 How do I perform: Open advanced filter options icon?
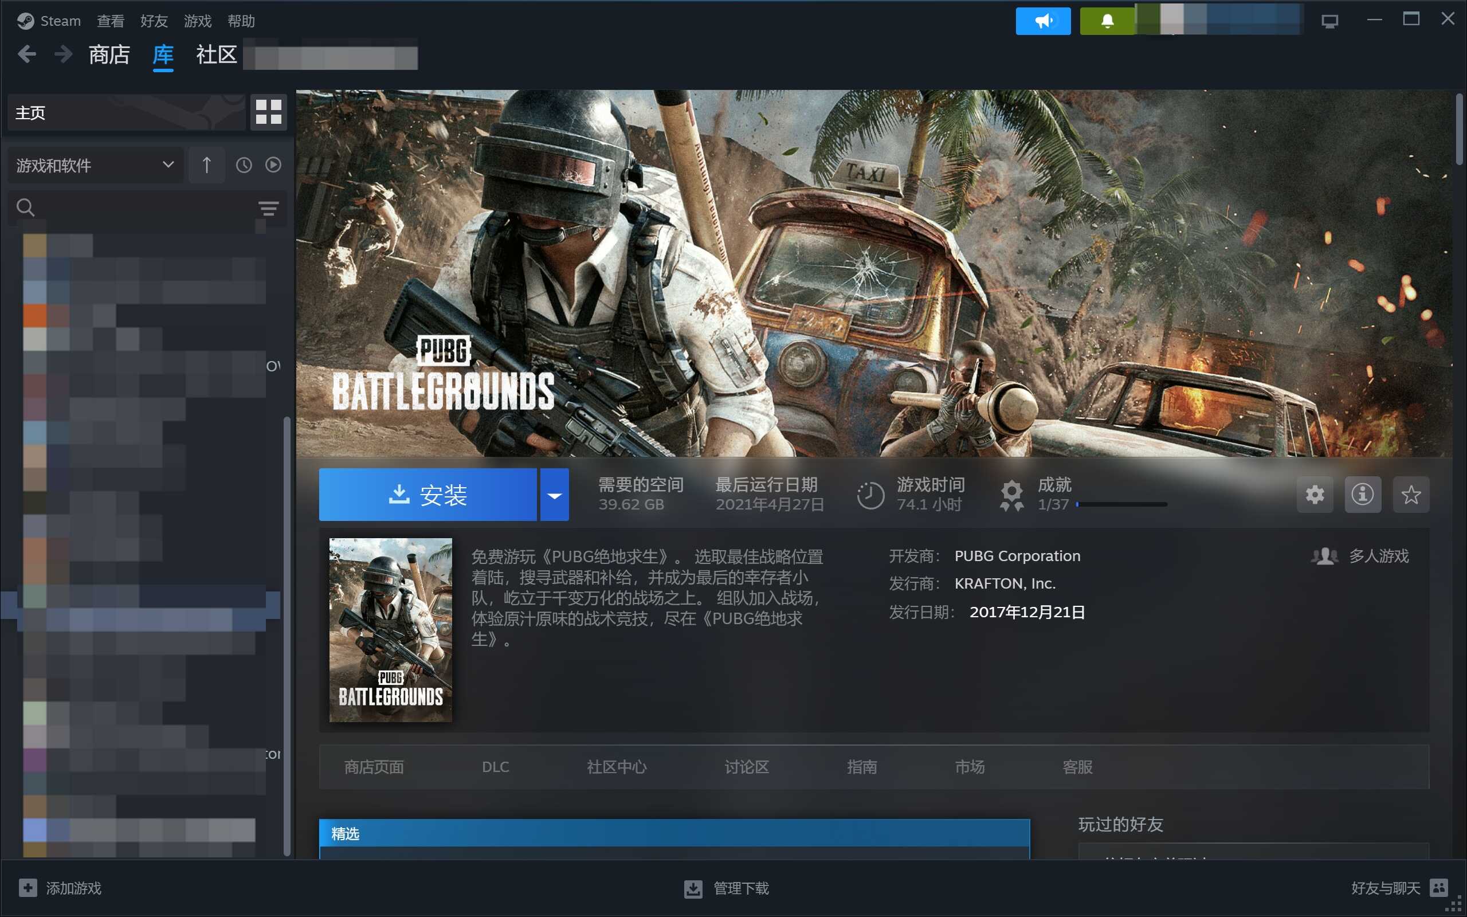pos(269,208)
